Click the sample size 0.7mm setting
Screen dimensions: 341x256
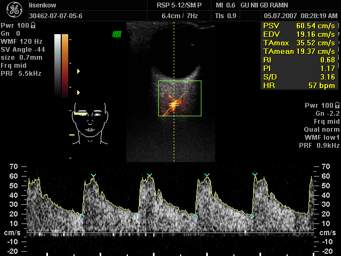point(21,58)
